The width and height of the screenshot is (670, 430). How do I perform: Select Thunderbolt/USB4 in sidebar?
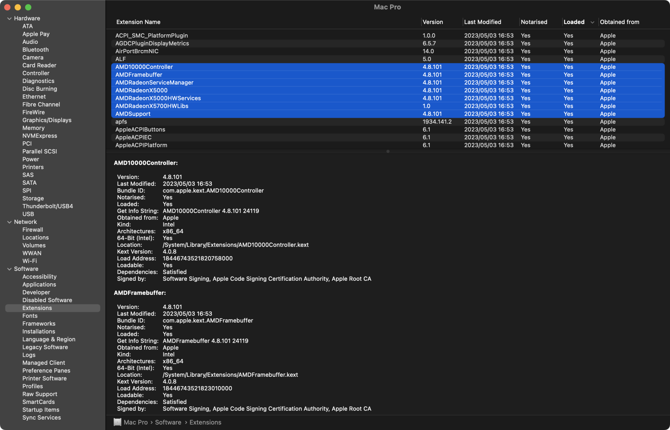pos(48,206)
